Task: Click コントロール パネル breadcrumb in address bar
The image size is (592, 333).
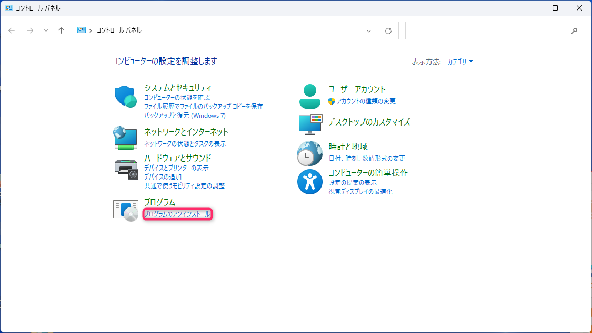Action: coord(119,30)
